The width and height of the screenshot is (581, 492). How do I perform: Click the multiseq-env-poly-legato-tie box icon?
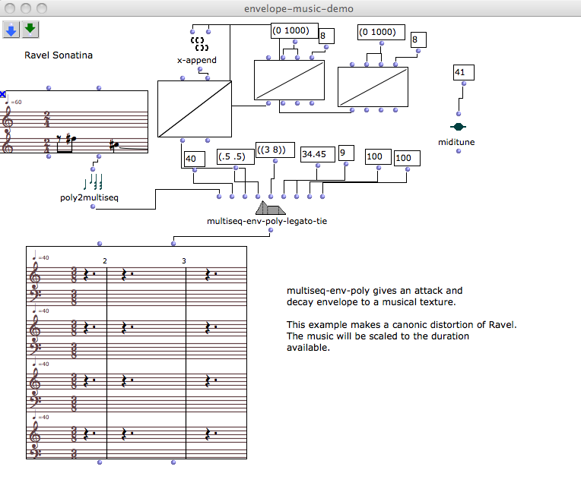[270, 208]
